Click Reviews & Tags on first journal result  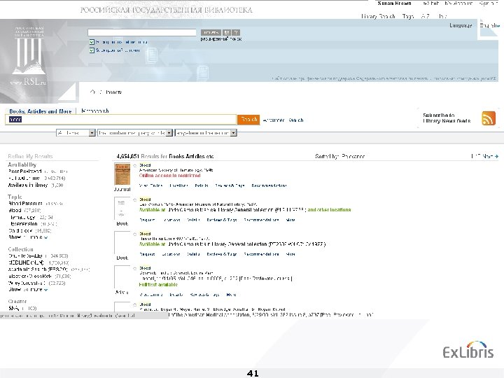230,185
